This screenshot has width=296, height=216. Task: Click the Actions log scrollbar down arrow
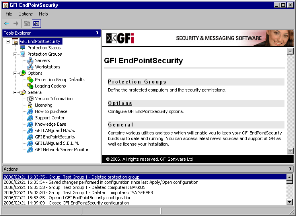click(290, 202)
